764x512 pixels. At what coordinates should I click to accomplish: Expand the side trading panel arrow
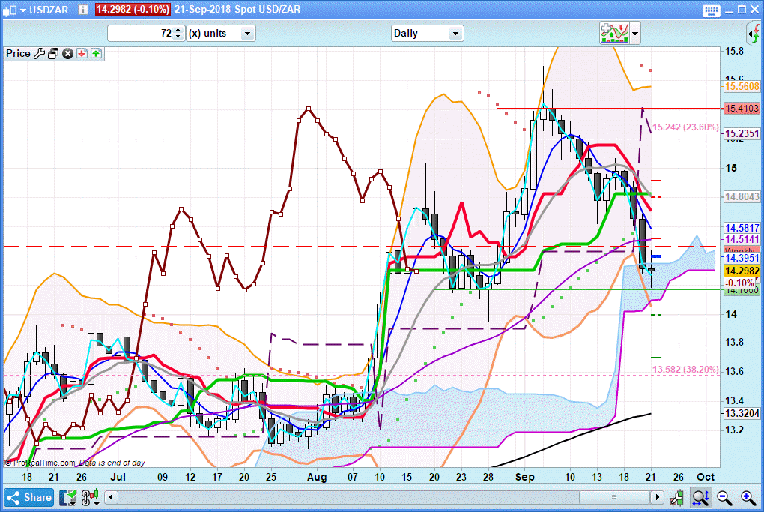coord(754,34)
